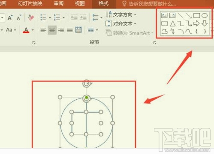Open the font dialog launcher
Screen dimensions: 214x154
click(x=34, y=43)
